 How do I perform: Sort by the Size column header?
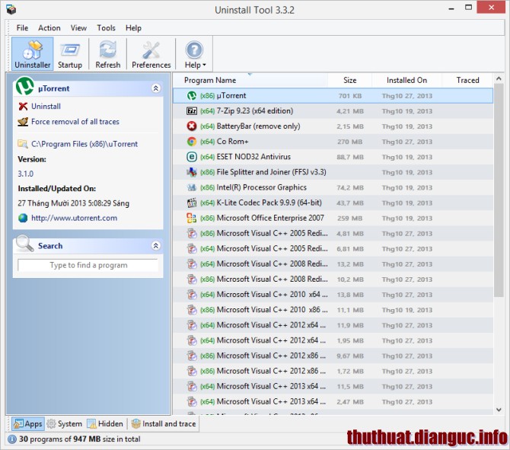pos(349,80)
